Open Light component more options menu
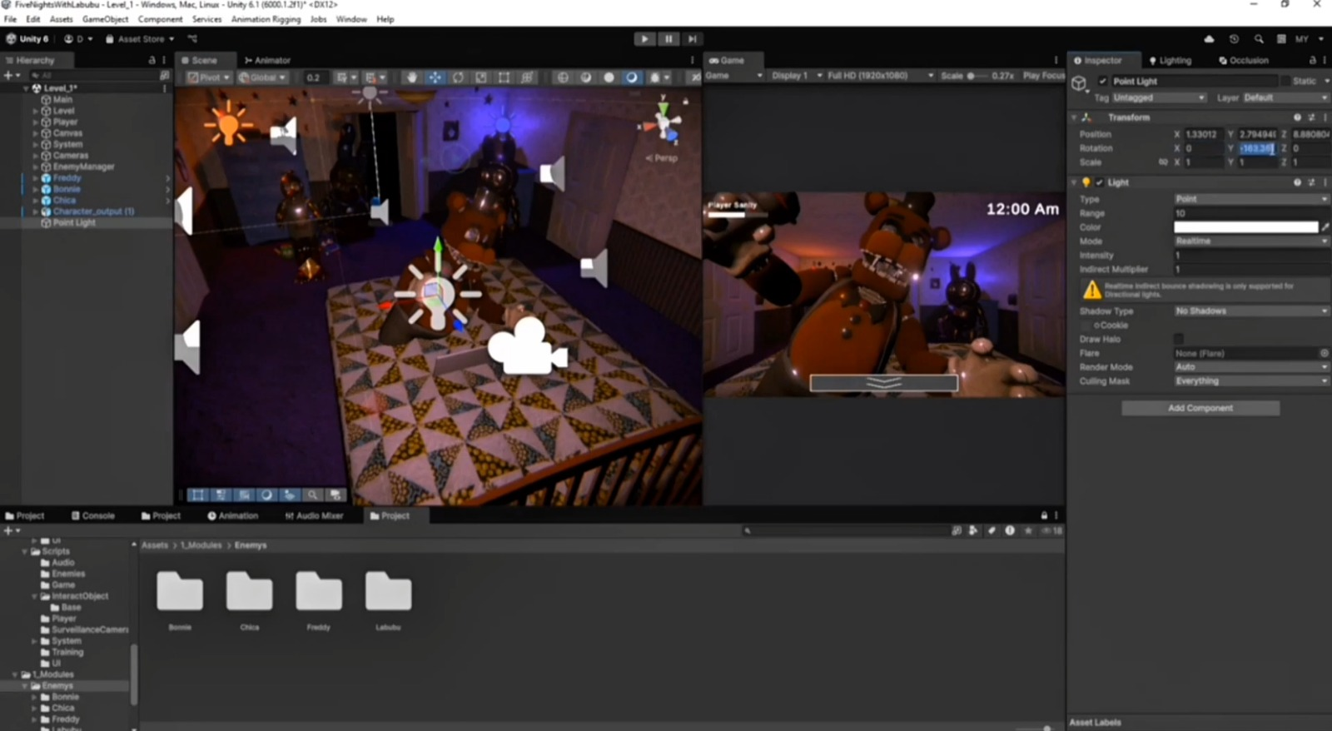 click(x=1325, y=182)
